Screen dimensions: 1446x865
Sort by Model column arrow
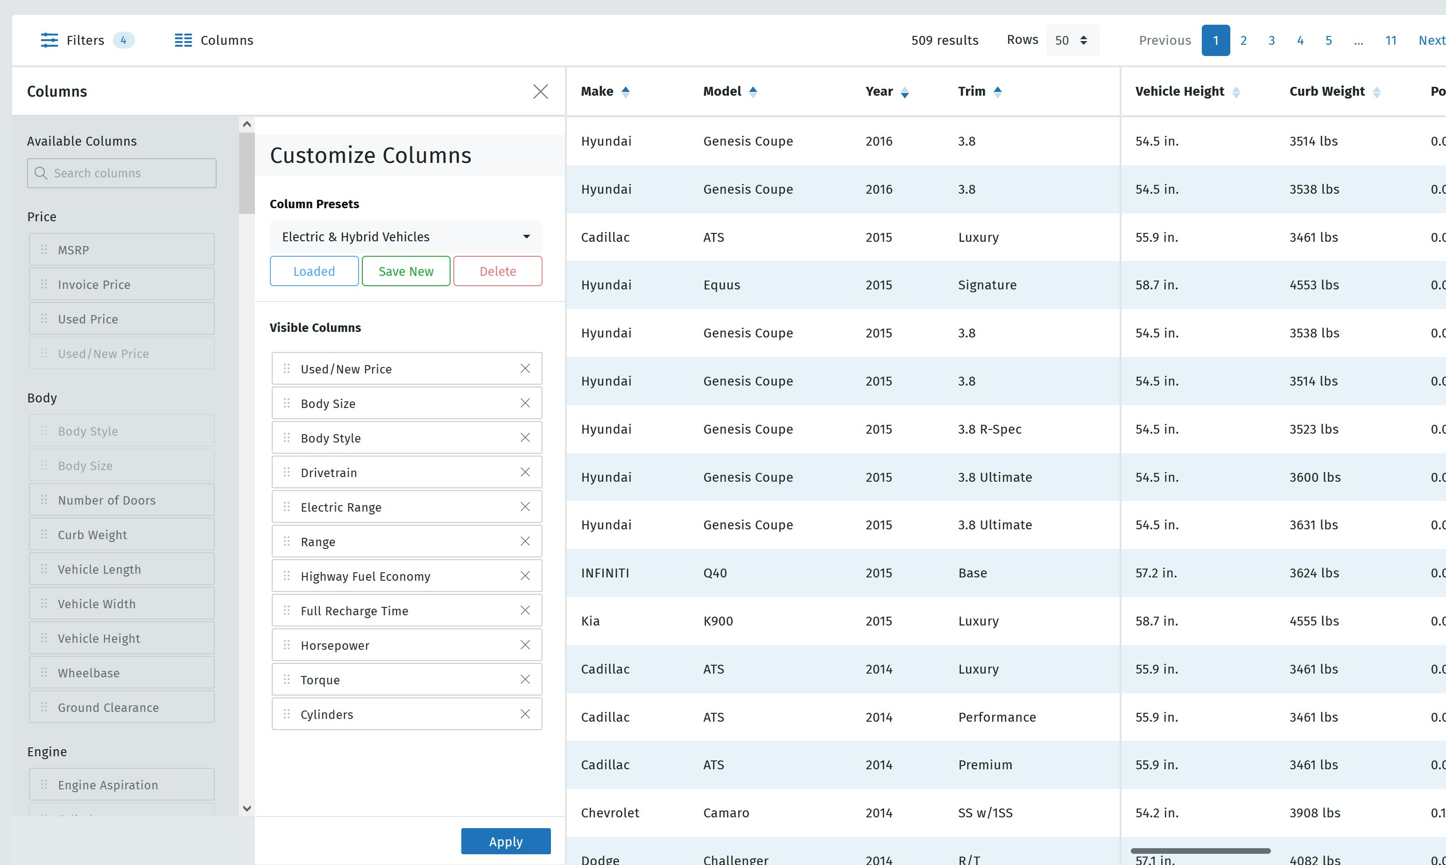[x=753, y=91]
